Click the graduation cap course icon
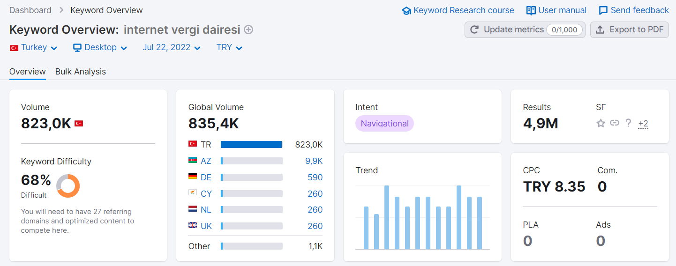676x266 pixels. pos(406,11)
